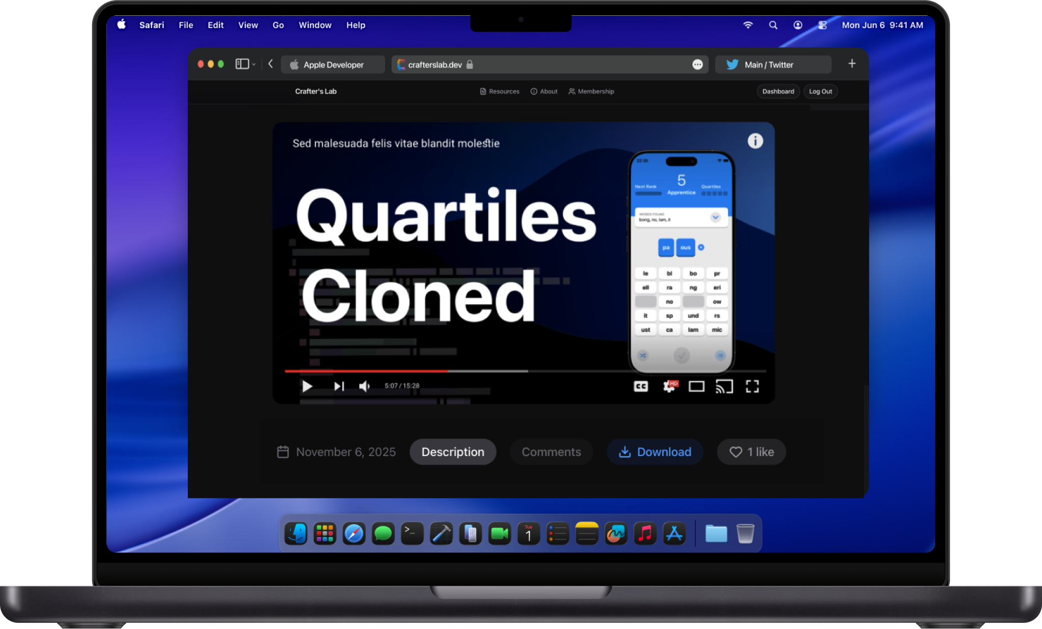Screen dimensions: 1042x629
Task: Open Spotlight search
Action: (773, 25)
